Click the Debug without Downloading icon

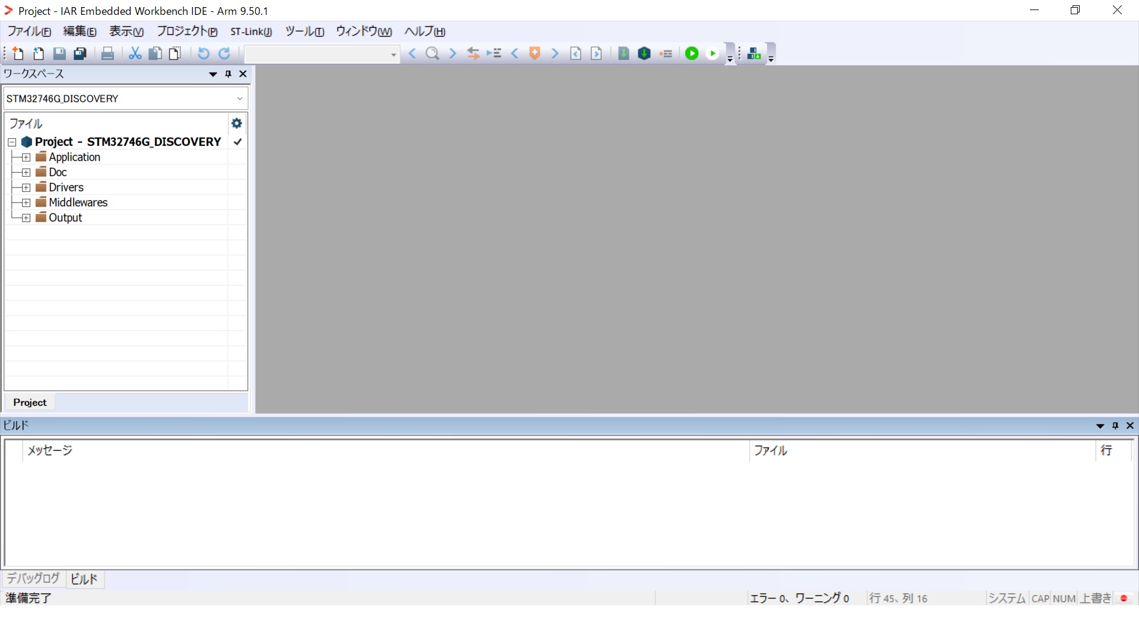pos(712,53)
